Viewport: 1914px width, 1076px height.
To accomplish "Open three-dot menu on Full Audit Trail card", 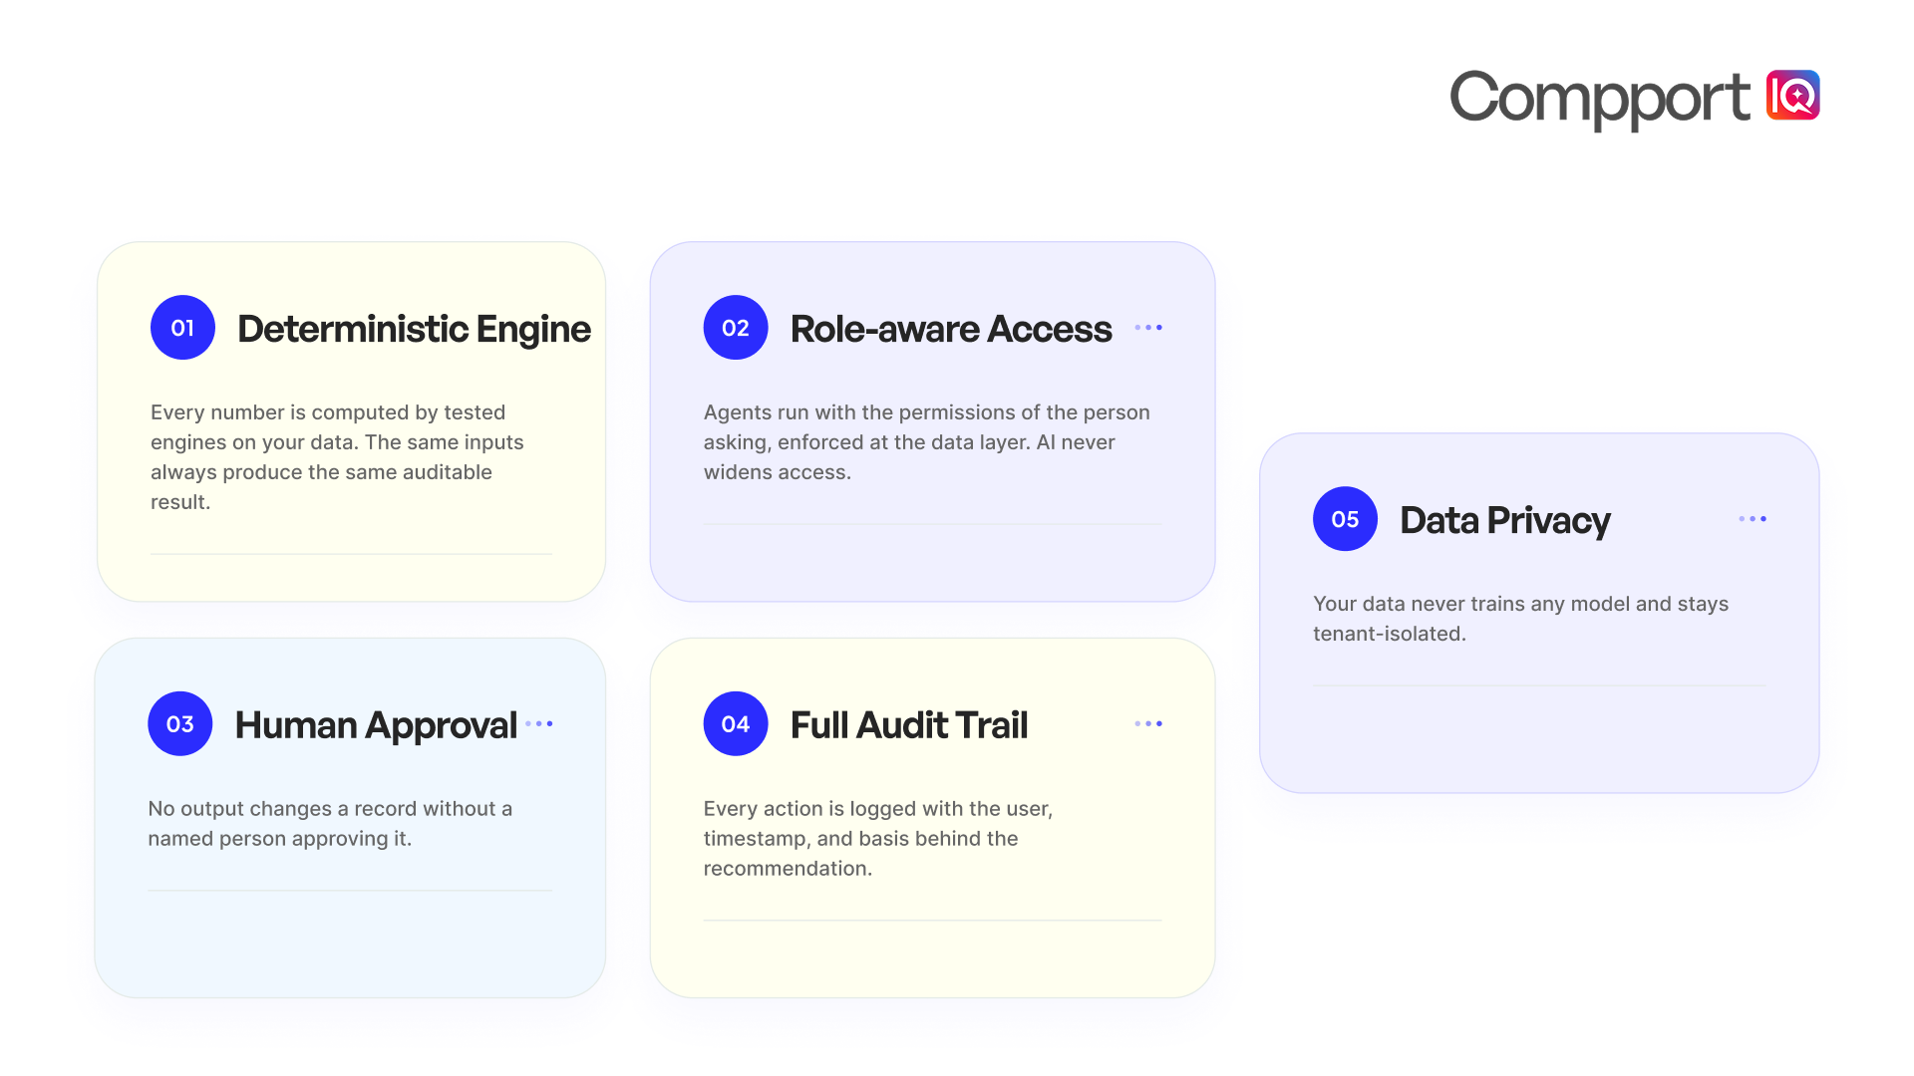I will pyautogui.click(x=1148, y=724).
